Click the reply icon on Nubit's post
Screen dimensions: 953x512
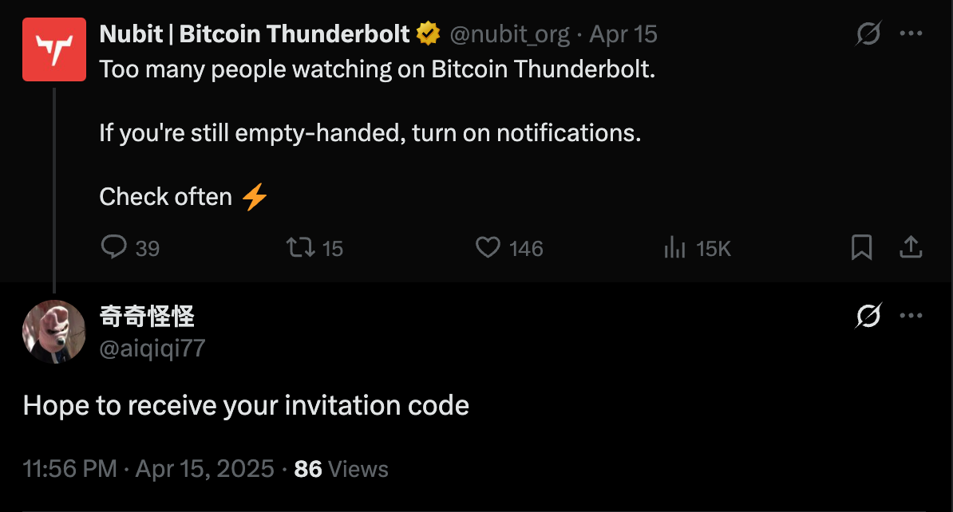click(114, 247)
